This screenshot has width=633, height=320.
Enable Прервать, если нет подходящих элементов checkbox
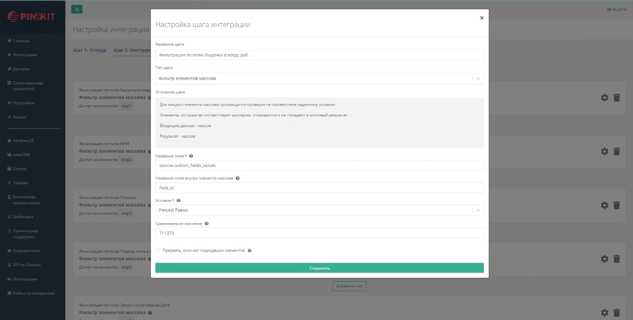pyautogui.click(x=158, y=251)
